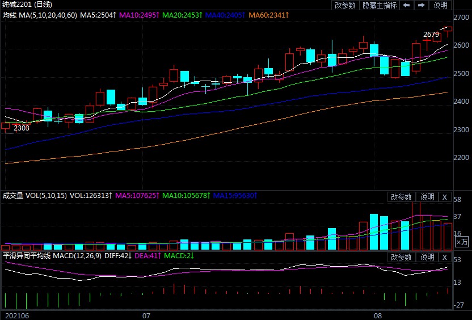Close the VOL volume indicator panel

coord(445,197)
